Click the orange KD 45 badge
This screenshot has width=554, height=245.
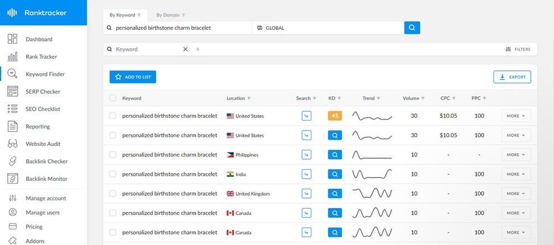335,116
